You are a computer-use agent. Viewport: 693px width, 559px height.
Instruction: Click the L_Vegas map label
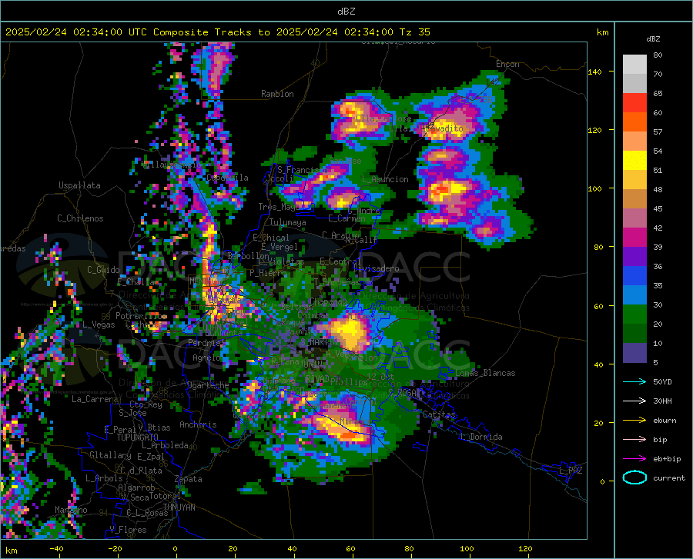99,324
